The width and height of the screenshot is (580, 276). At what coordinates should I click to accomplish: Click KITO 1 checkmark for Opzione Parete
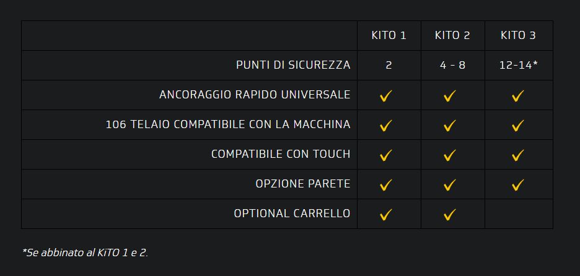coord(386,185)
